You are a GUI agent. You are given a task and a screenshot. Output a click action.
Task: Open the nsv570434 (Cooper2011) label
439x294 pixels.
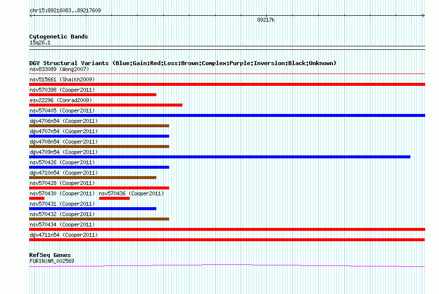click(x=62, y=224)
